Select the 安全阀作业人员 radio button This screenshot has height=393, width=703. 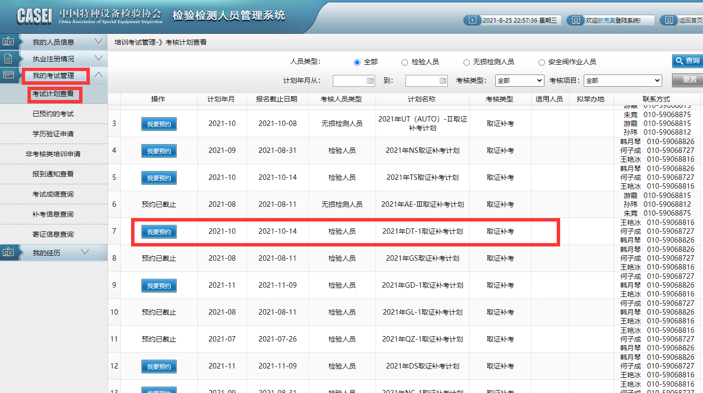click(541, 62)
